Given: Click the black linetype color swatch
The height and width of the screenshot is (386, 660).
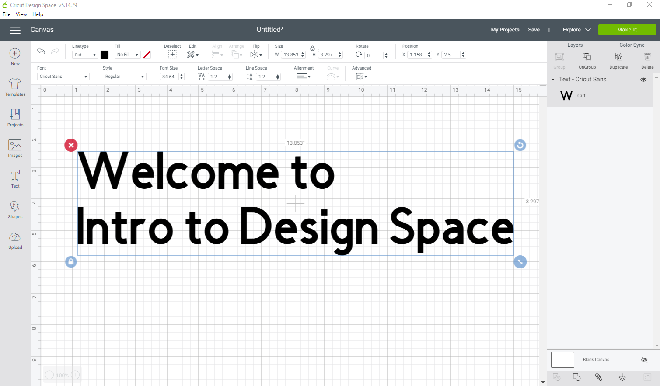Looking at the screenshot, I should [x=105, y=55].
